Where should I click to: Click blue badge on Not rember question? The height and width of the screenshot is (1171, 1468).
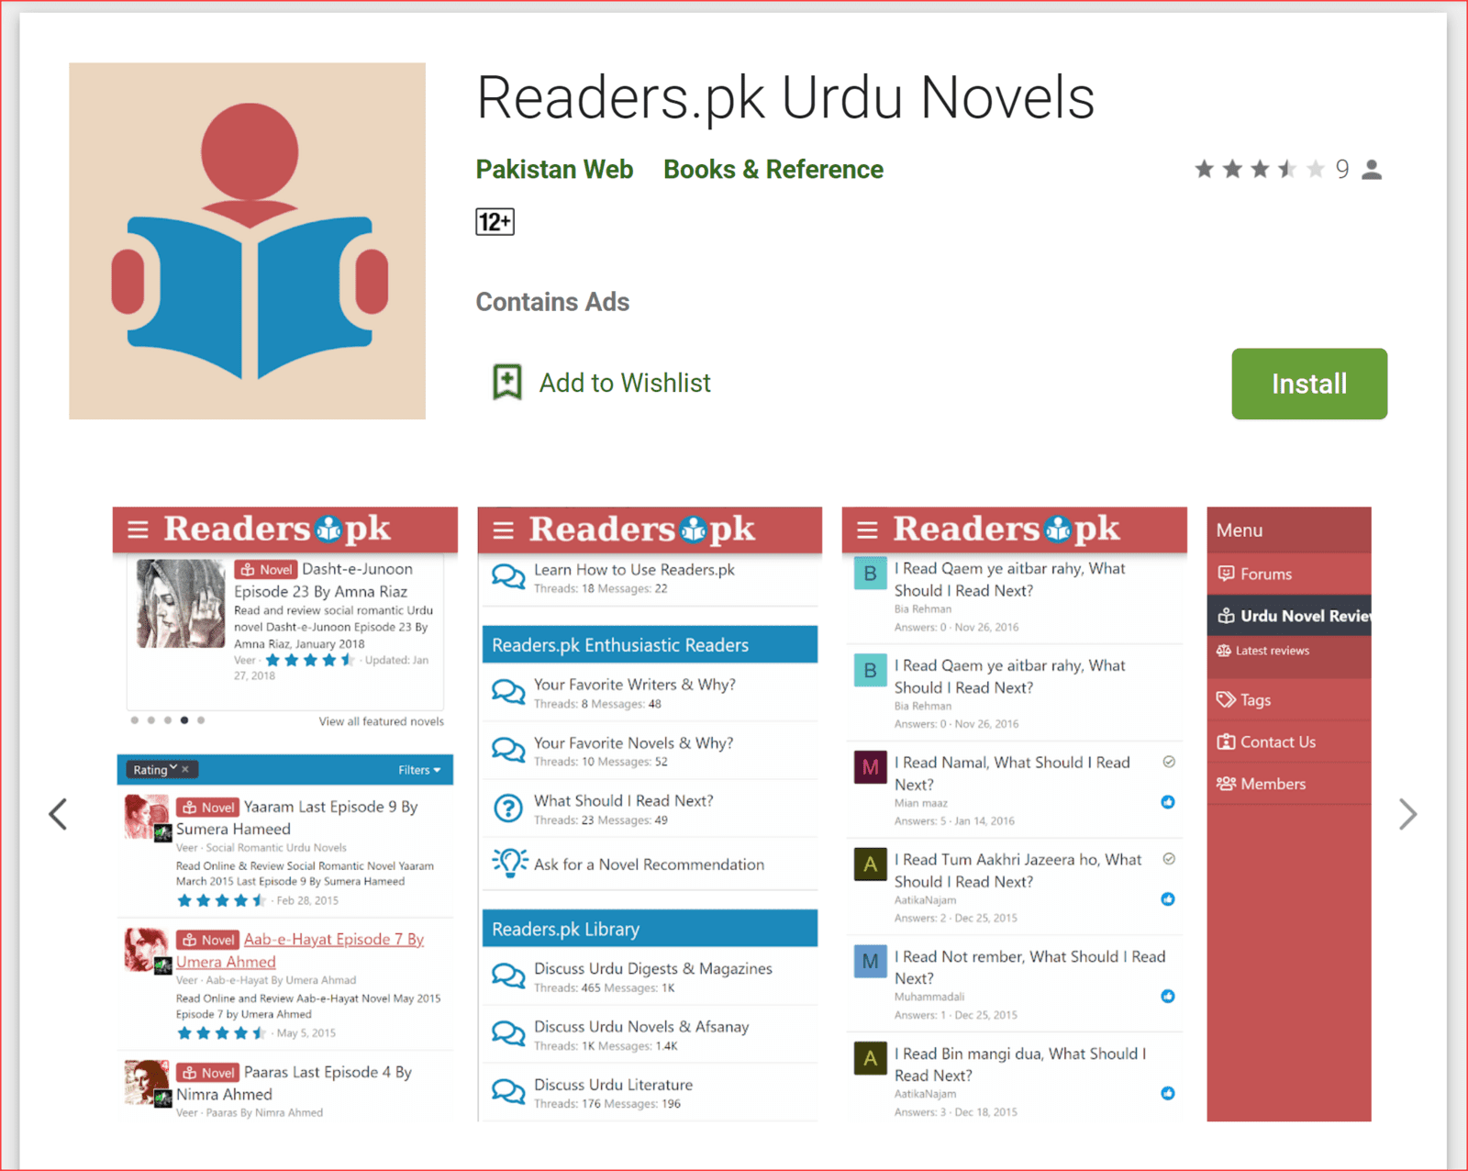[x=1168, y=997]
